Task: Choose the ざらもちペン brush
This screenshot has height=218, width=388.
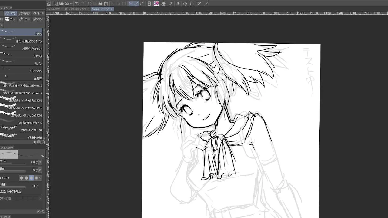Action: click(x=21, y=69)
